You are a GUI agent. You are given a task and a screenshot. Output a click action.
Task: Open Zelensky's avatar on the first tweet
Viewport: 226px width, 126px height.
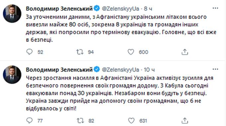coord(12,14)
